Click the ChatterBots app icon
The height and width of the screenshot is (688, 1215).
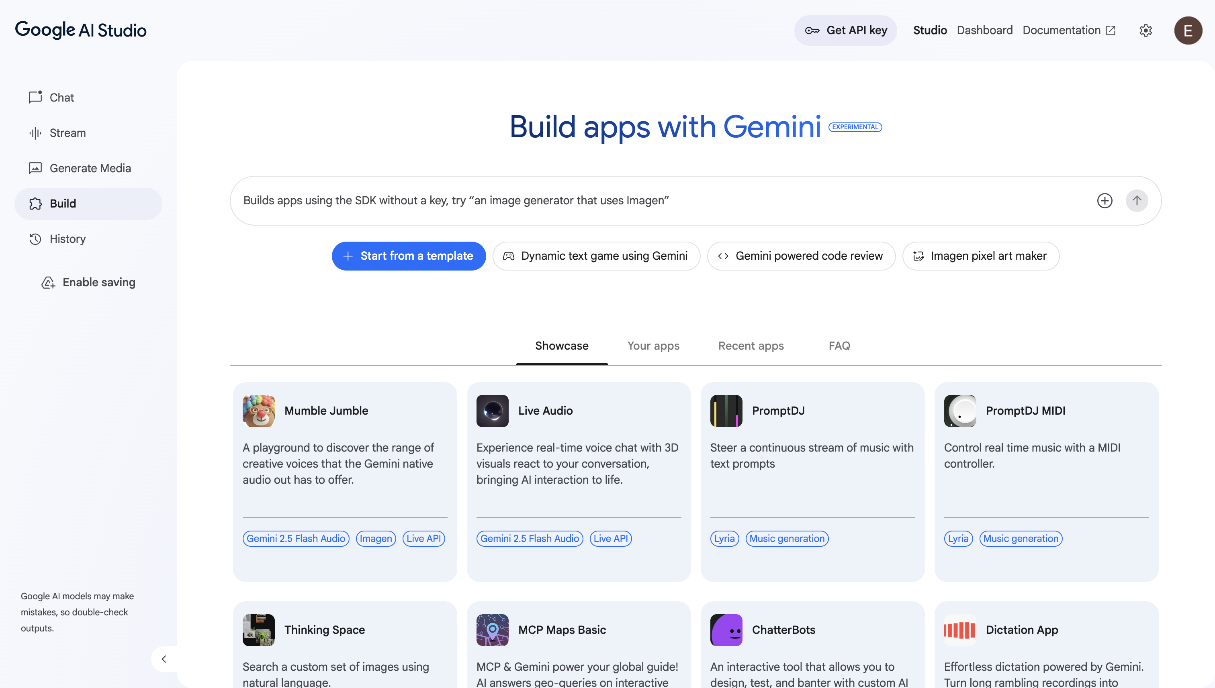[726, 630]
